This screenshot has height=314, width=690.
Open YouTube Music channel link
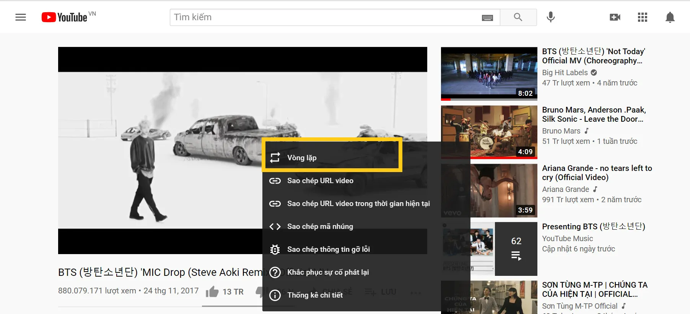(568, 238)
